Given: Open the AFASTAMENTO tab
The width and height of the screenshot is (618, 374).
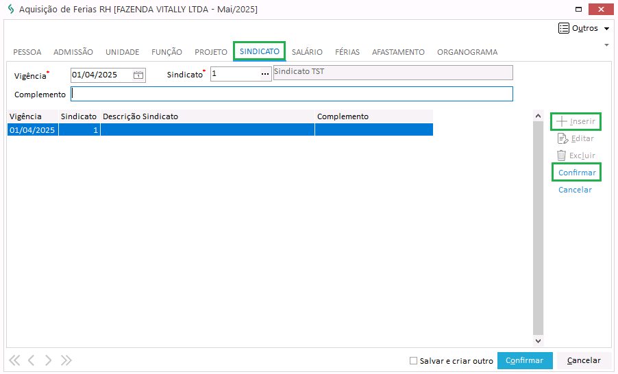Looking at the screenshot, I should click(398, 52).
